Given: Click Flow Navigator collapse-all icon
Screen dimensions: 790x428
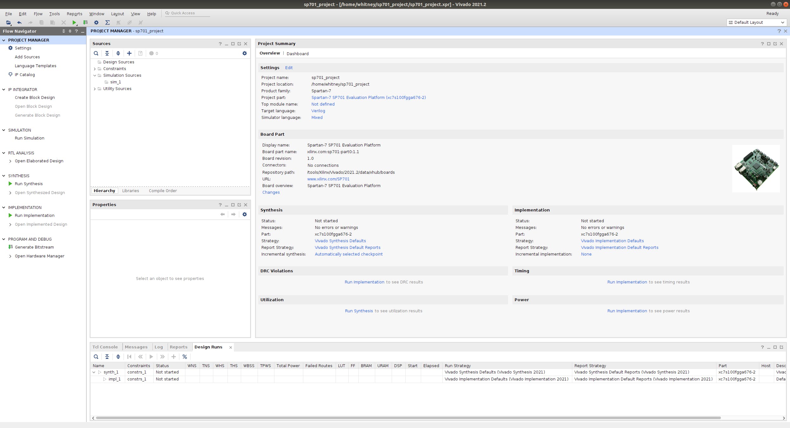Looking at the screenshot, I should [x=64, y=31].
